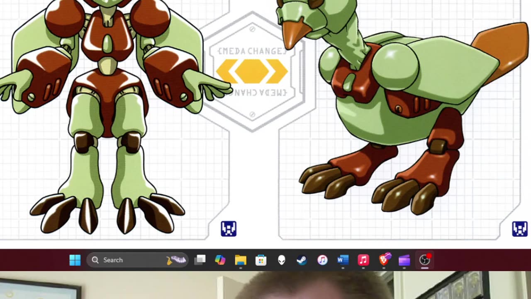
Task: Open the purple clapperboard video app
Action: tap(404, 260)
